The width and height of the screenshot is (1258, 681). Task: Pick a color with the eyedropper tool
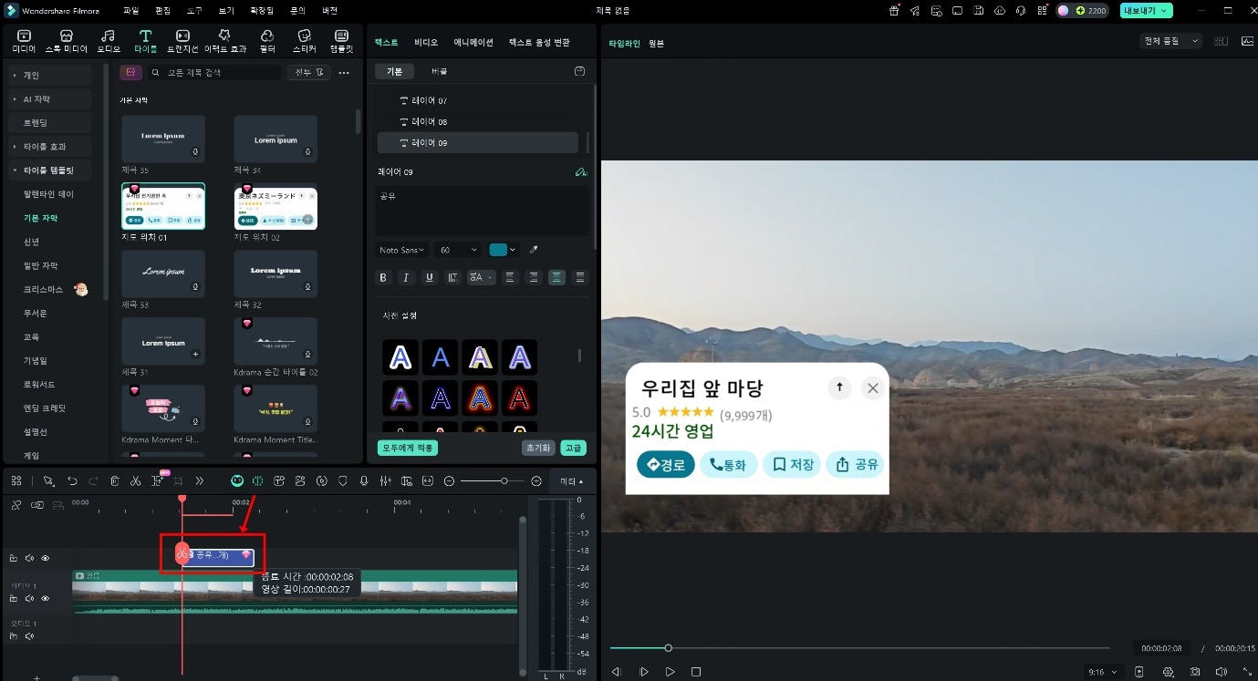[x=533, y=249]
